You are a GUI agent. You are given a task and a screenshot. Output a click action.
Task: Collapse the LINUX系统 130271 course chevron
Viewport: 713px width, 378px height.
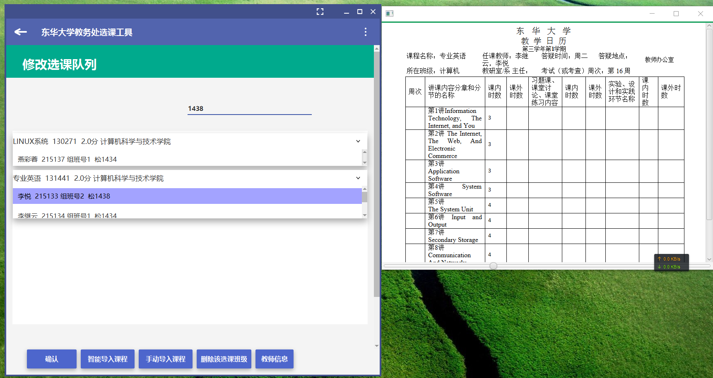pos(358,141)
